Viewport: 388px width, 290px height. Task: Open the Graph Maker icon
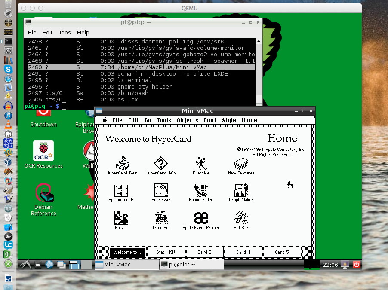(241, 191)
